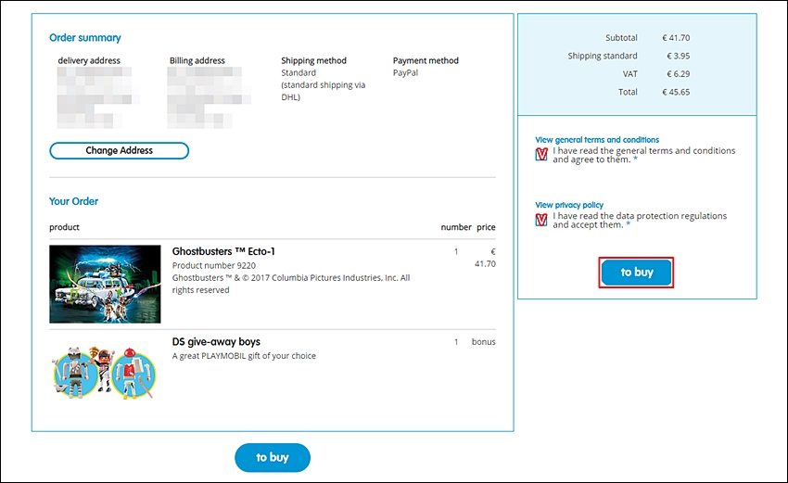Click the Ghostbusters Ecto-1 product image
The image size is (788, 483).
(x=105, y=284)
